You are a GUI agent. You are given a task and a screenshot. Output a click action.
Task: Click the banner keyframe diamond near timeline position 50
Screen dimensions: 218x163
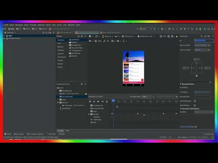(144, 115)
